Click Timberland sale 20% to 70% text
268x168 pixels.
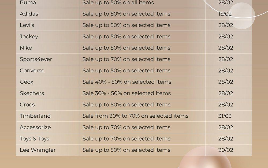[136, 116]
